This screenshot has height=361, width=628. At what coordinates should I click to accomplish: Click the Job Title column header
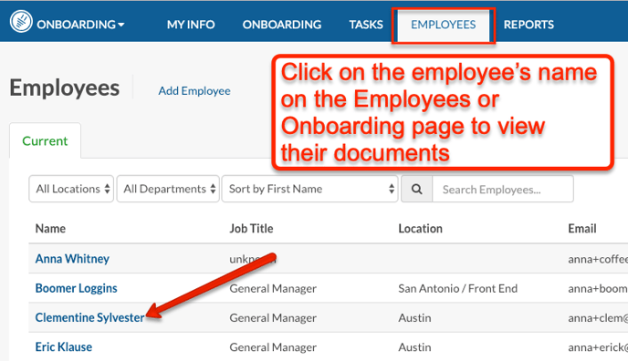coord(251,229)
